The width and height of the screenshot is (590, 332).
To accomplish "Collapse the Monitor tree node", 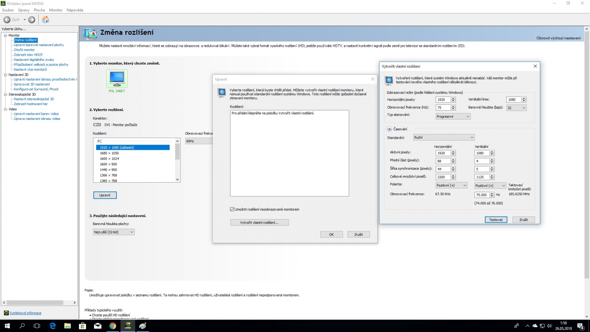I will (6, 35).
